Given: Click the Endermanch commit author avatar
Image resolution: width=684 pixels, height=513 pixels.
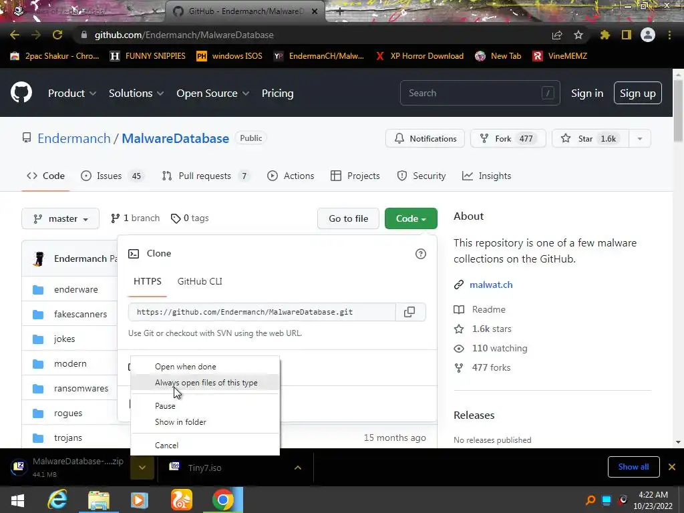Looking at the screenshot, I should [x=39, y=259].
